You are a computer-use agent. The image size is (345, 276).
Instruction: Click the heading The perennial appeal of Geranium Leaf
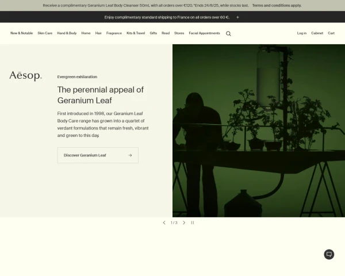pyautogui.click(x=101, y=95)
